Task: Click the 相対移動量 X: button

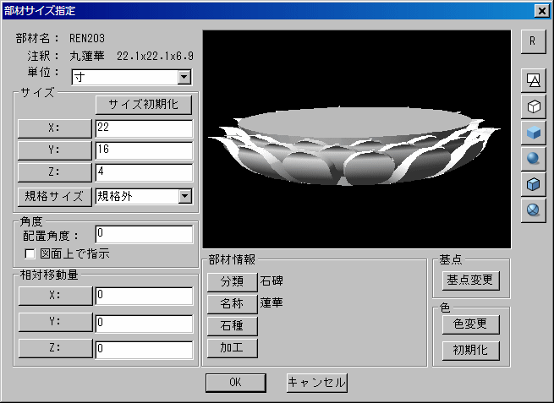Action: pos(56,296)
